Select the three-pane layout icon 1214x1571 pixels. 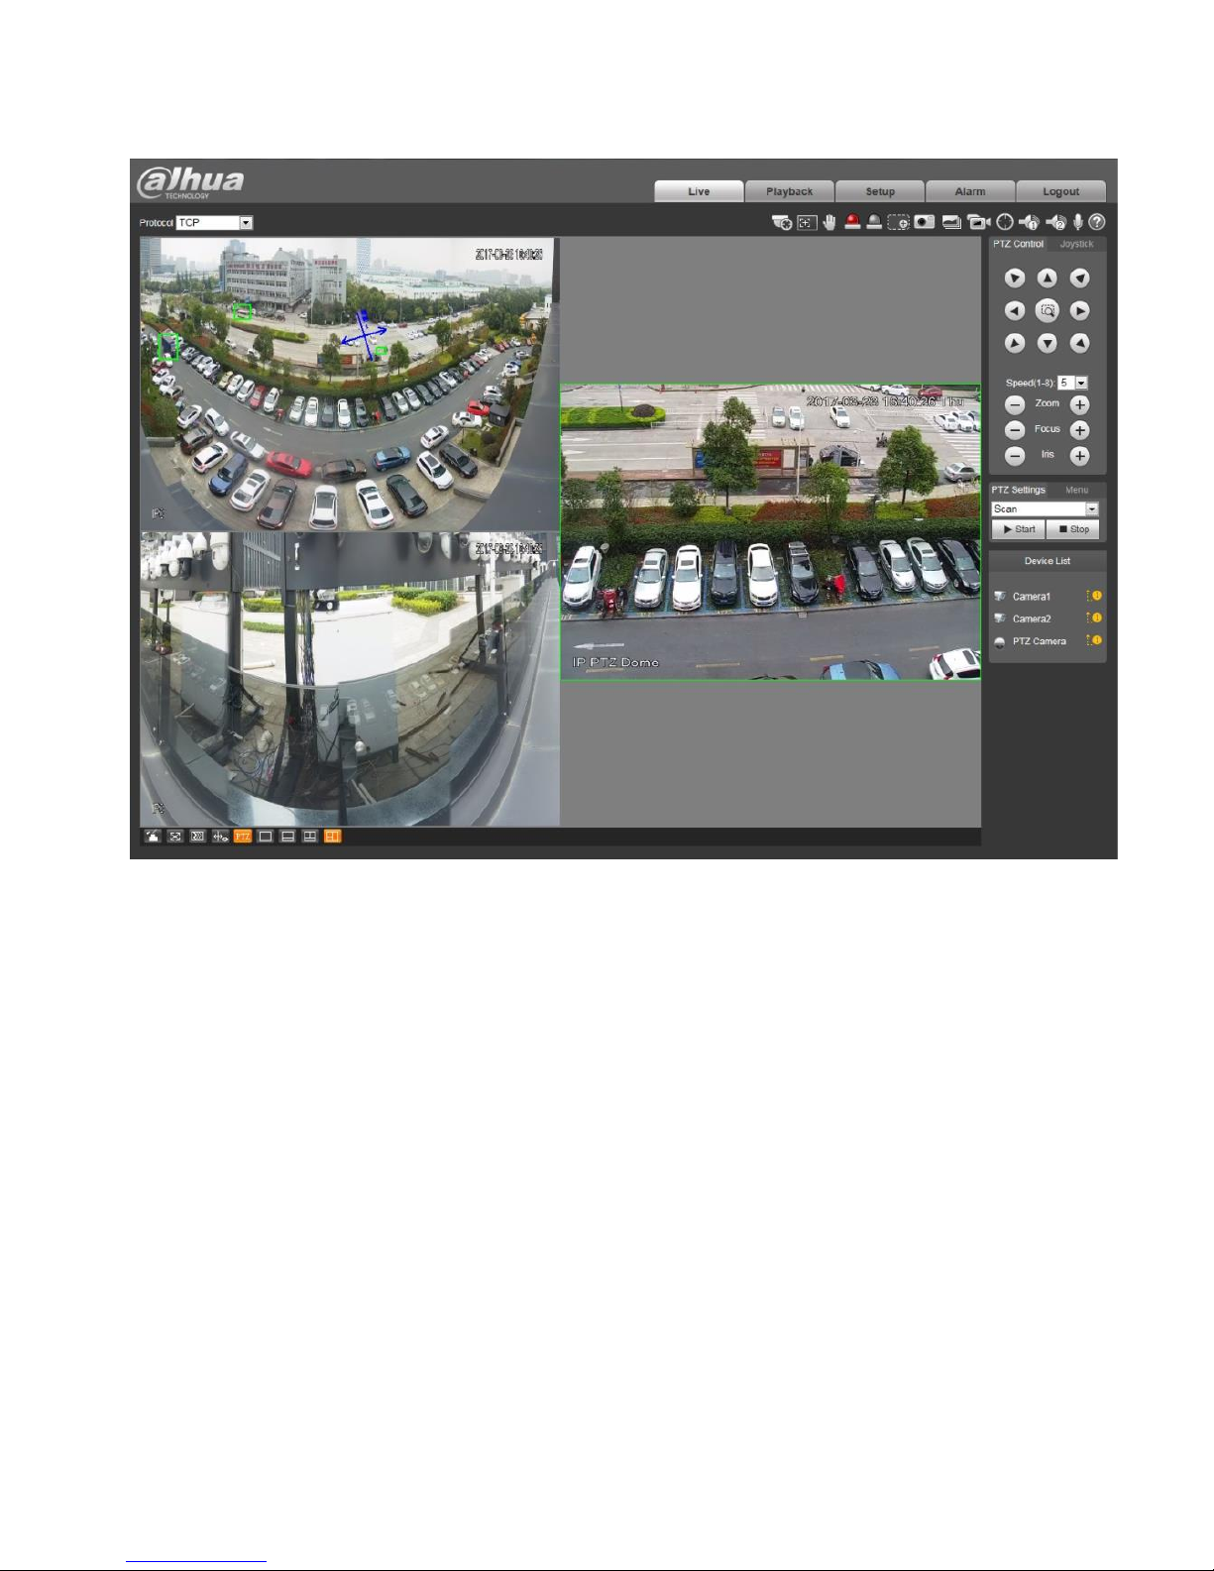310,837
